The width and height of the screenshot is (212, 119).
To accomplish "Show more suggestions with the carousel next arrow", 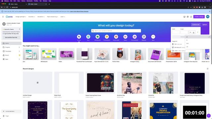I will pos(209,54).
